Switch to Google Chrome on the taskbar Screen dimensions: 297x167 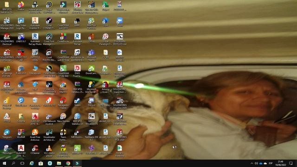[68, 163]
